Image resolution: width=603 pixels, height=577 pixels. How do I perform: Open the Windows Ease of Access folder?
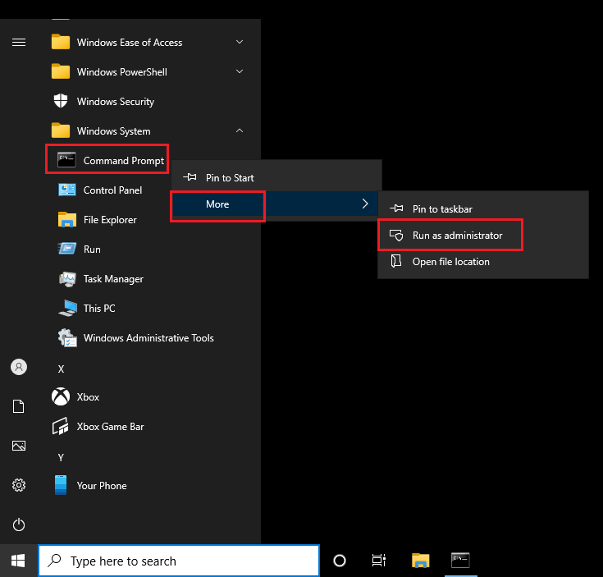point(149,43)
